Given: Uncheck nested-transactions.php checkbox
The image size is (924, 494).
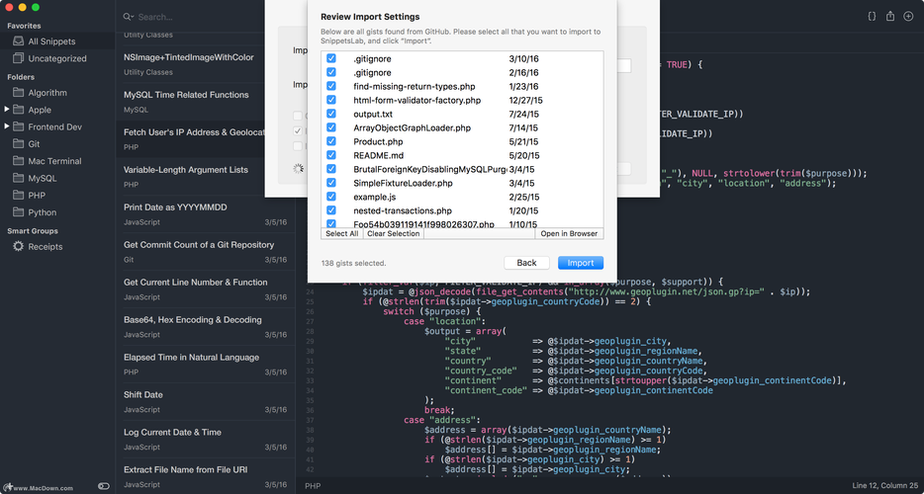Looking at the screenshot, I should [x=331, y=210].
